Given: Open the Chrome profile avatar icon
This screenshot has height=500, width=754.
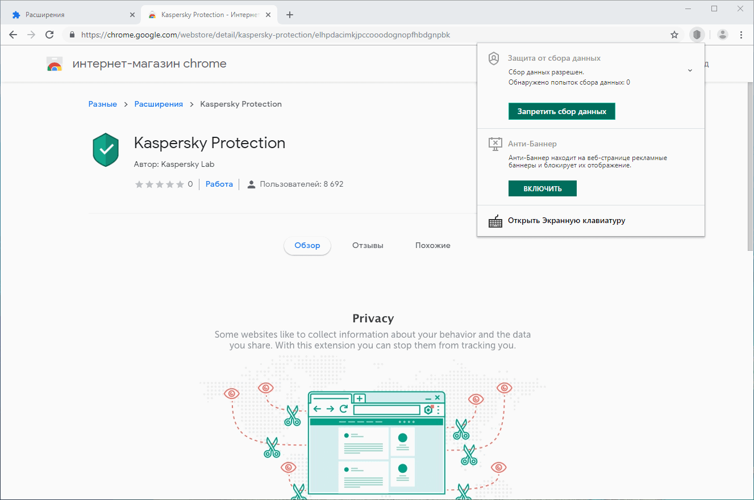Looking at the screenshot, I should pyautogui.click(x=723, y=35).
